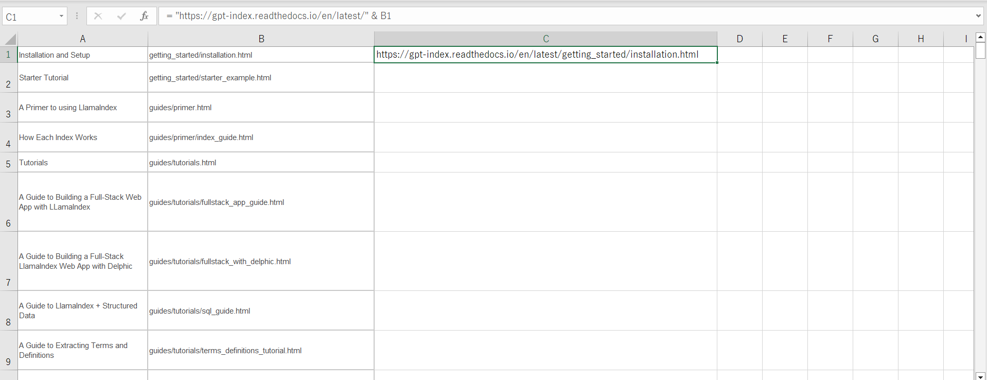
Task: Click the vertical scrollbar up arrow
Action: [980, 37]
